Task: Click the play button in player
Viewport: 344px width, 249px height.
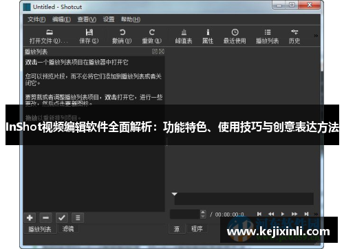Action: tap(283, 214)
